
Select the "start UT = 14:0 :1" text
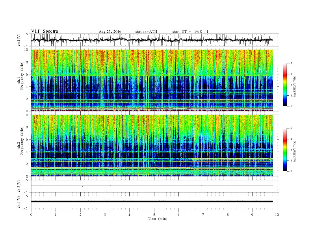[190, 32]
